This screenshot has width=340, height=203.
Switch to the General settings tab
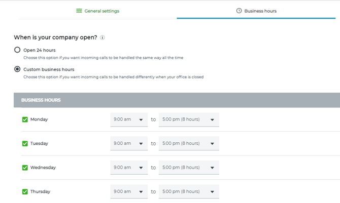[x=97, y=11]
